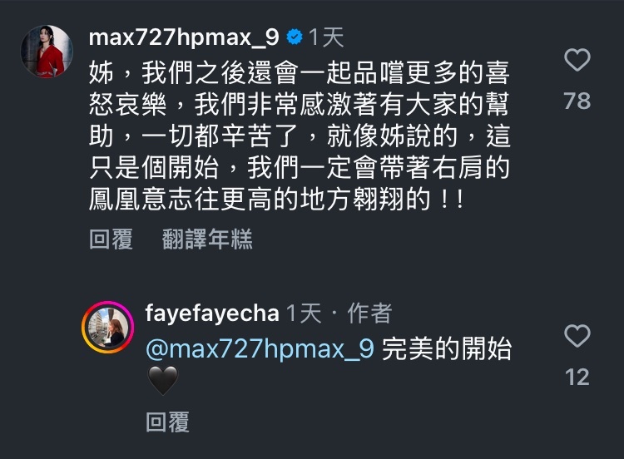Select the reply text 完美的開始
This screenshot has height=459, width=624.
(x=447, y=349)
